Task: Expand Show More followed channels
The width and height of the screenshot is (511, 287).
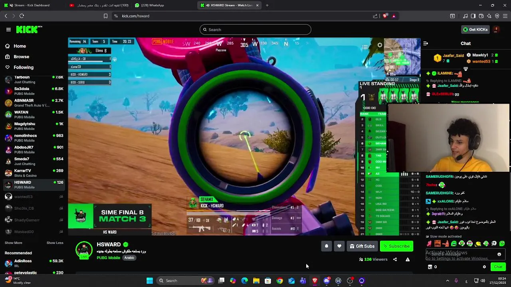Action: click(x=13, y=243)
